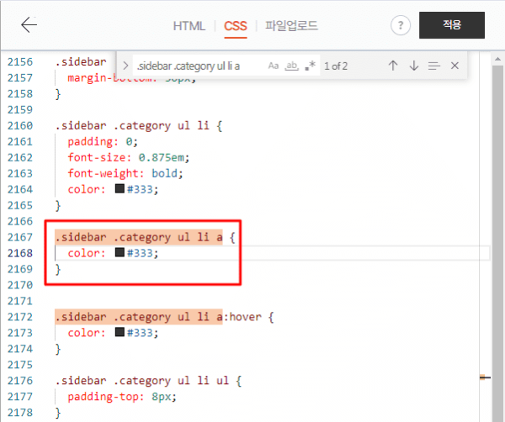Screen dimensions: 505x422
Task: Click line number 2172
Action: (x=20, y=317)
